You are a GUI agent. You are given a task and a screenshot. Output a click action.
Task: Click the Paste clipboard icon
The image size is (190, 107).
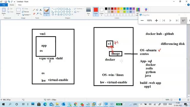click(x=4, y=10)
